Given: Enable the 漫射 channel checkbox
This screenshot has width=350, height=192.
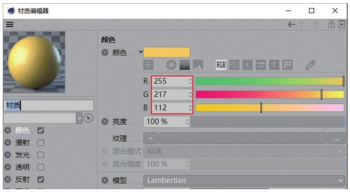Looking at the screenshot, I should (x=41, y=143).
